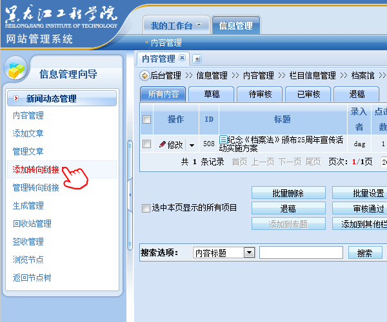Click the article type icon before the title
387x322 pixels.
coord(223,139)
